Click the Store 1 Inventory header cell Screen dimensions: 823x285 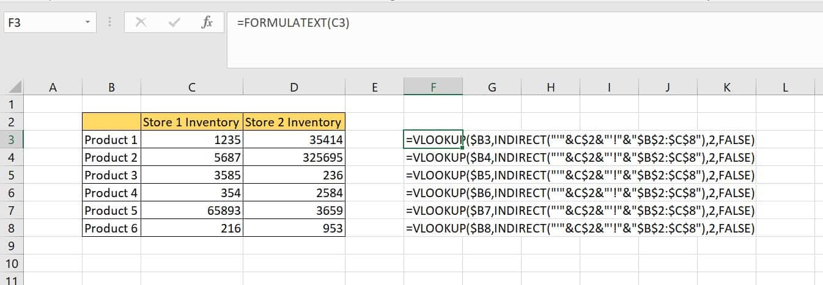[x=191, y=122]
